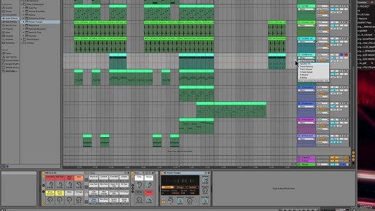Screen dimensions: 375x211
Task: Expand Frequency Shifter presets
Action: [x=23, y=18]
